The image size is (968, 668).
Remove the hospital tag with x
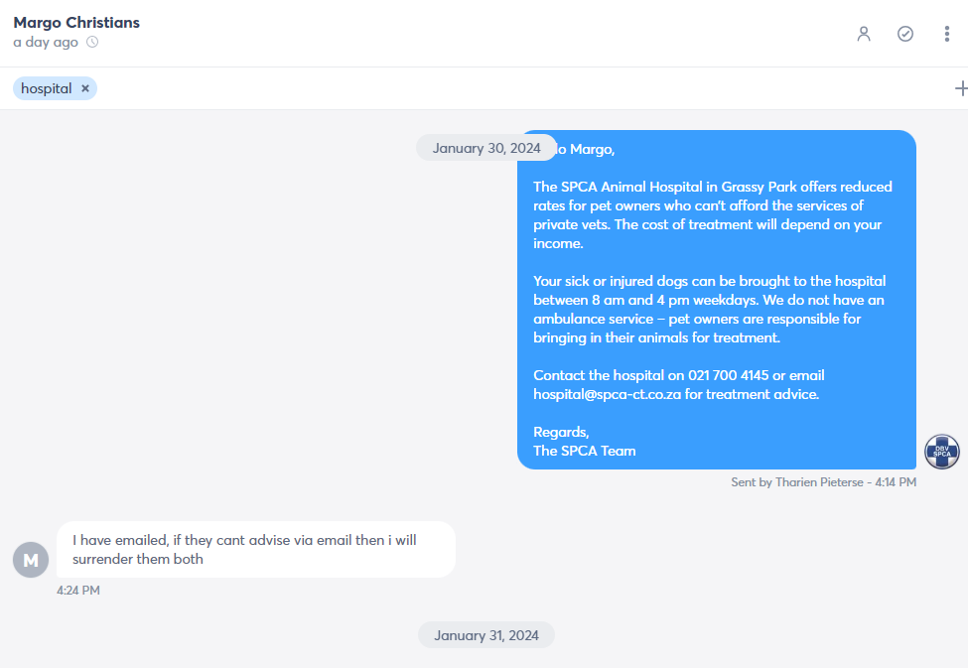coord(85,88)
